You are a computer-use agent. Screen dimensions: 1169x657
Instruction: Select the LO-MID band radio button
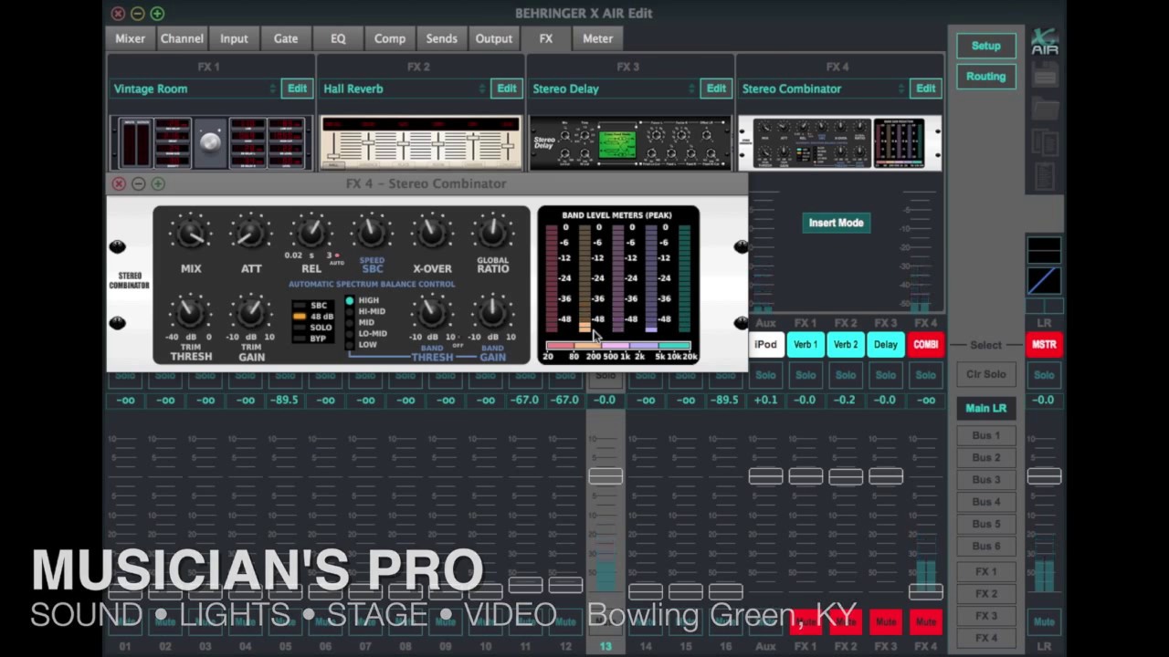pos(349,333)
